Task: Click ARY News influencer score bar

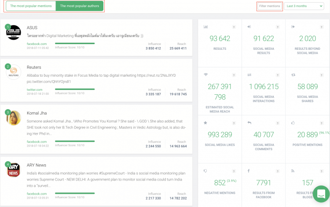Action: 75,193
